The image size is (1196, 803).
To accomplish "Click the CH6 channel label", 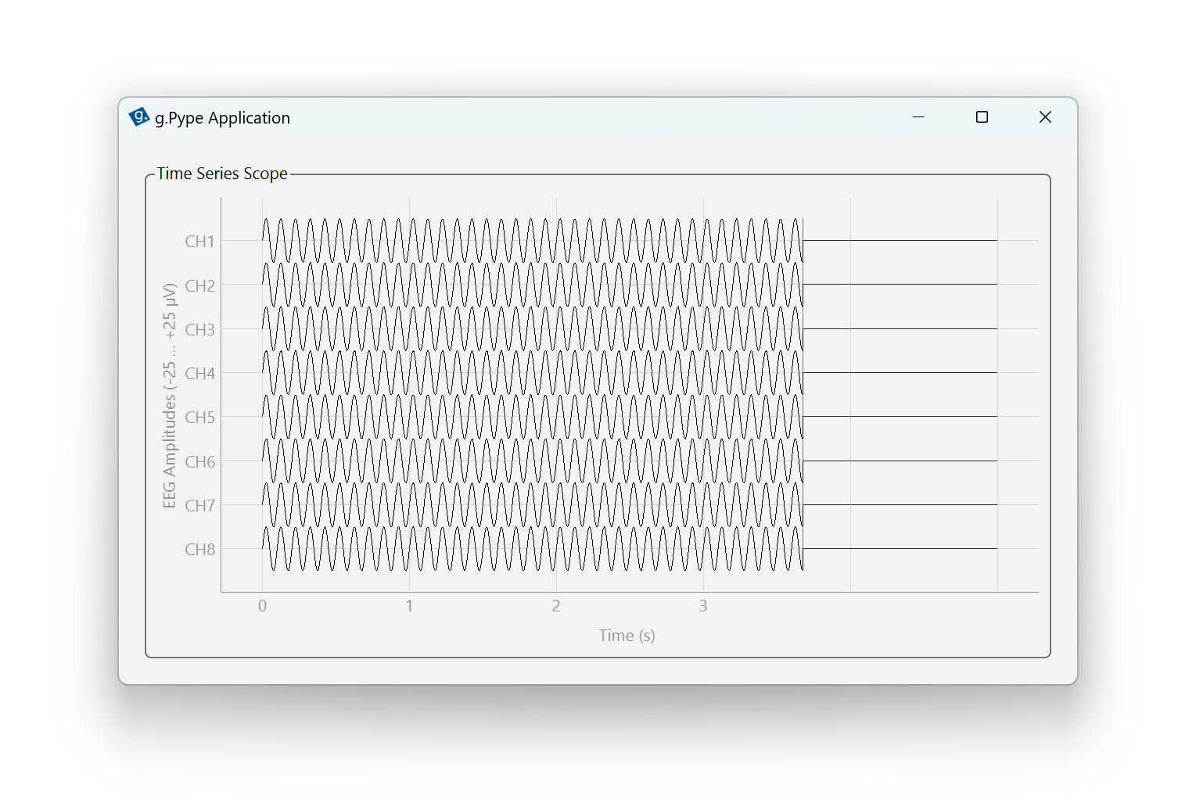I will (199, 462).
